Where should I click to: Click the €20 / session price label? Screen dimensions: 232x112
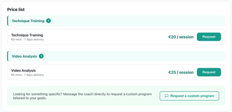(181, 37)
